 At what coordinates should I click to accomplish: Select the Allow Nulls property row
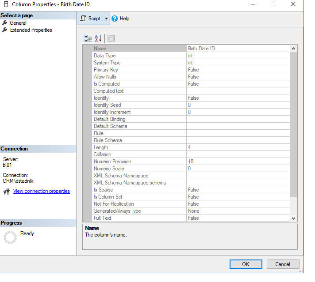coord(191,77)
